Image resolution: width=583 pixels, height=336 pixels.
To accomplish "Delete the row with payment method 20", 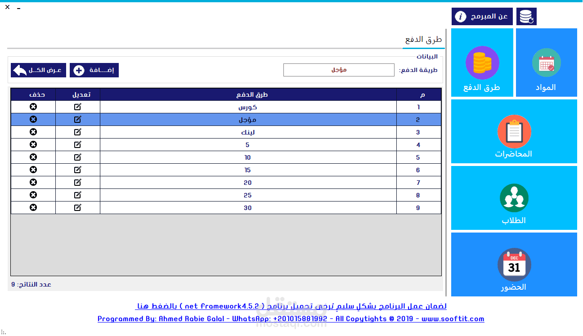I will click(33, 183).
